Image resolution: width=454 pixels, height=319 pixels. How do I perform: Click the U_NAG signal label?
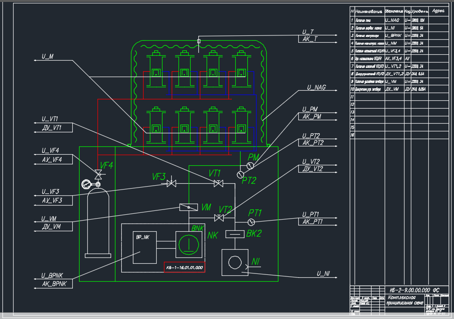coord(316,88)
